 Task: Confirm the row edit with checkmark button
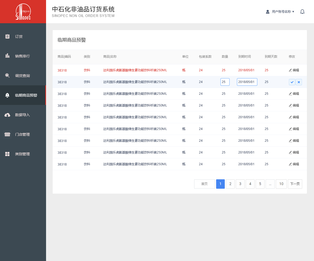[292, 82]
